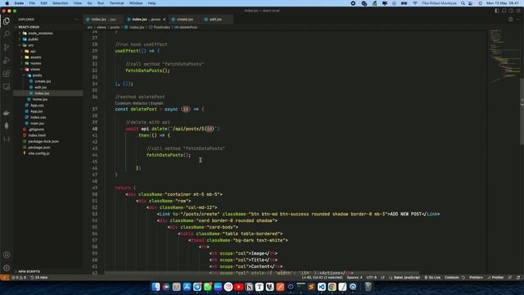Open the Docker view in activity bar

point(7,113)
